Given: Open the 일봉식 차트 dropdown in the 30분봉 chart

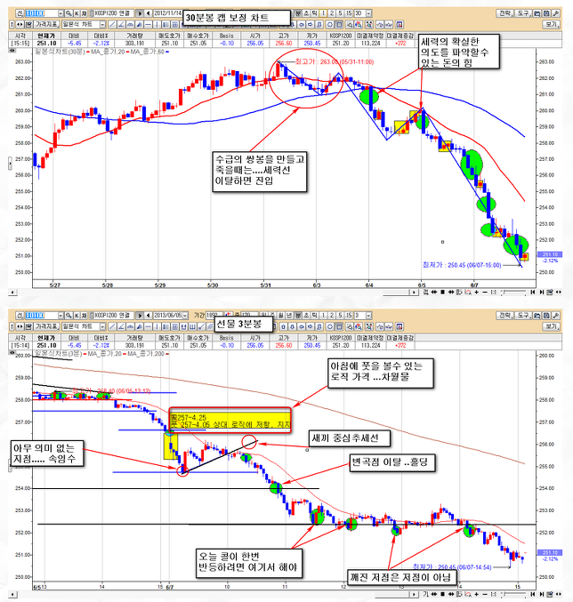Looking at the screenshot, I should (x=102, y=25).
